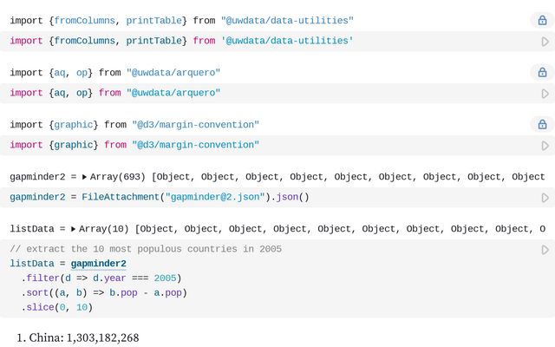Run the listData cell with play icon
555x347 pixels.
tap(545, 250)
